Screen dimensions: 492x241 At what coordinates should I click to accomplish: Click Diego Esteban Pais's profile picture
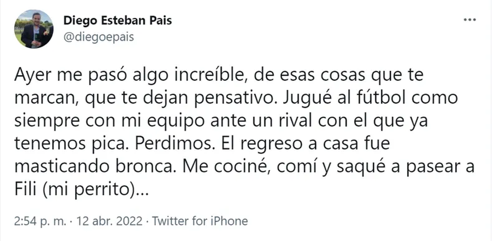click(34, 29)
